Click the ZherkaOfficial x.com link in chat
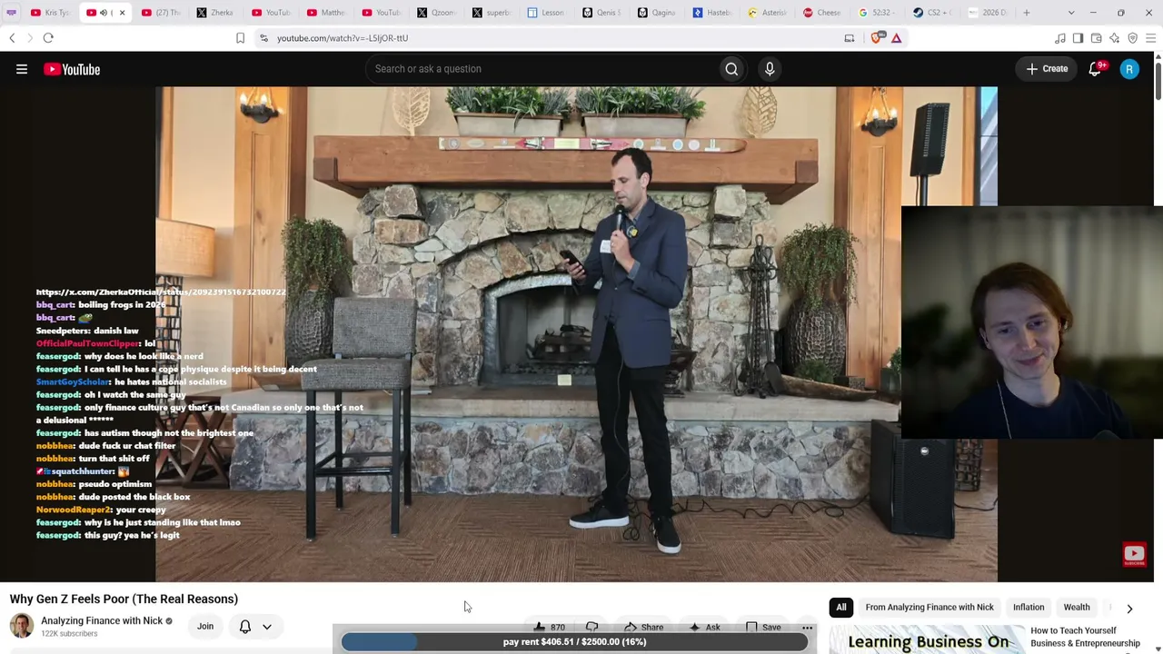 click(161, 292)
